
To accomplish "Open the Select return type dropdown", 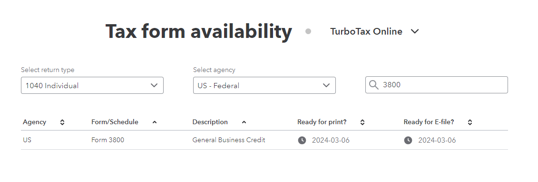I will point(92,85).
